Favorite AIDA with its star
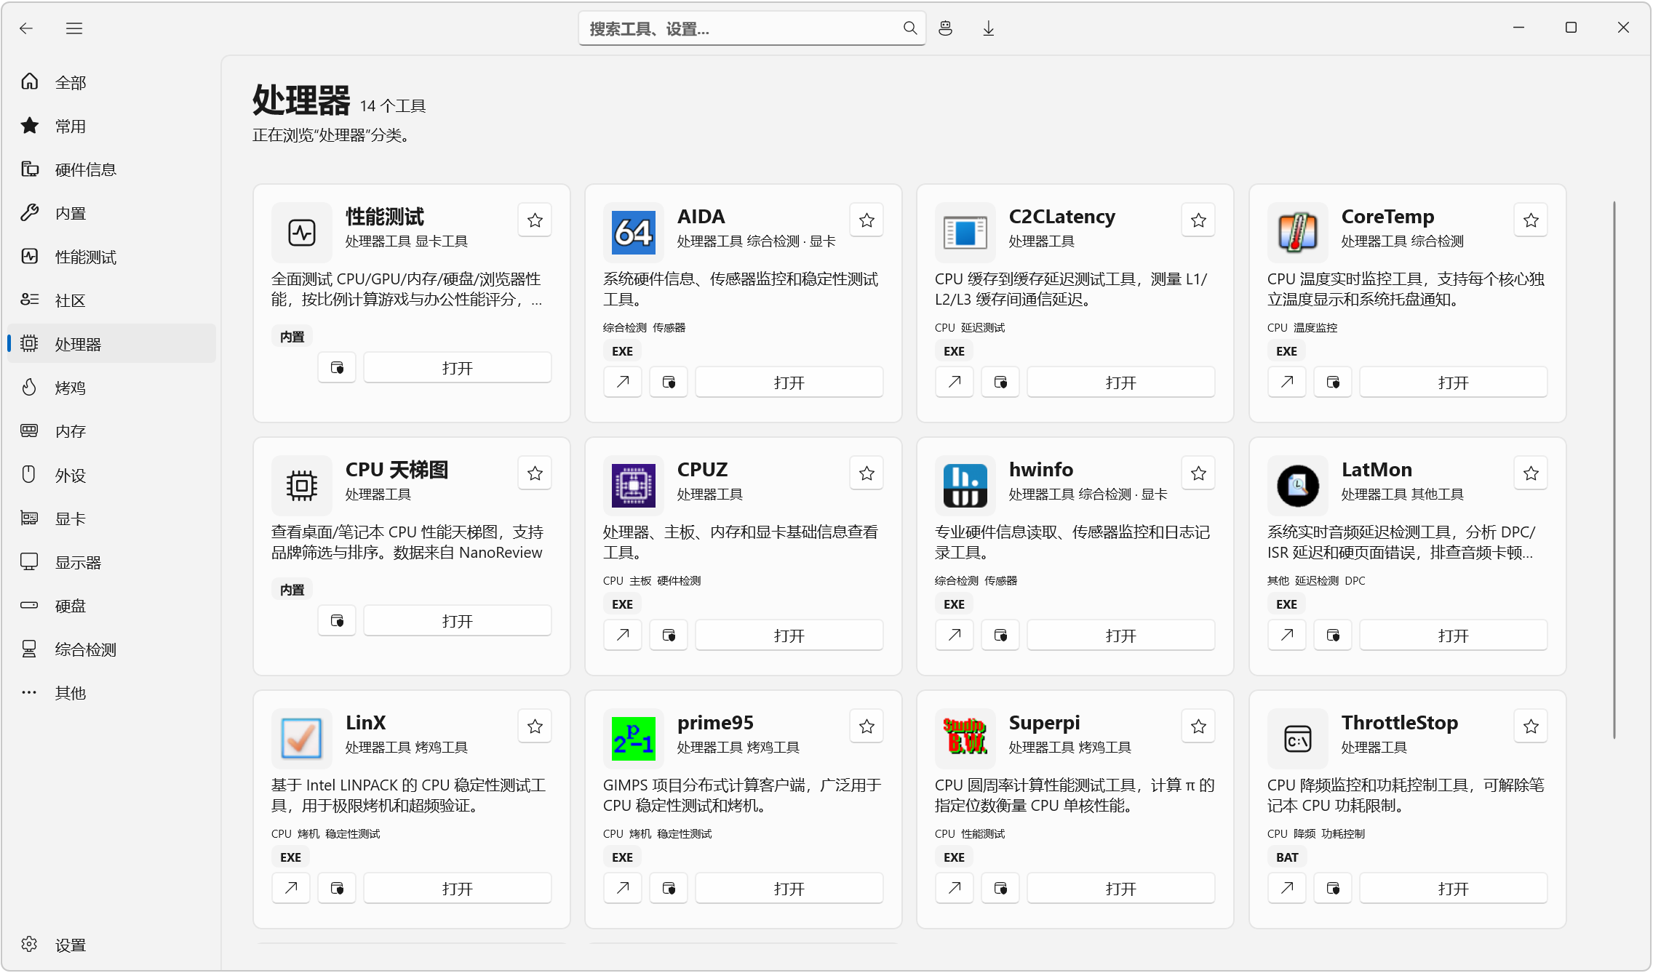Screen dimensions: 1653x973 867,220
